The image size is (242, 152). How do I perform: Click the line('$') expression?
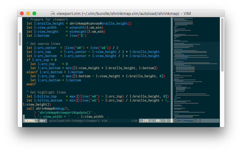78,36
